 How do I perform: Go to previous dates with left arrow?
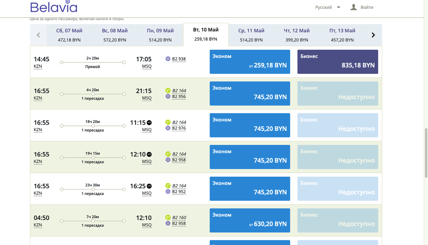click(38, 35)
